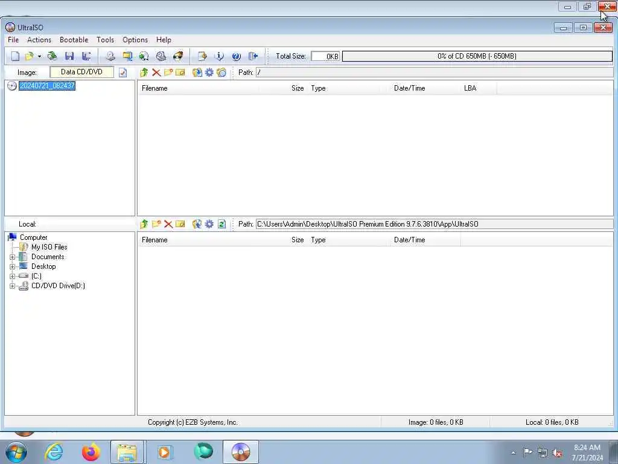Screen dimensions: 618x464
Task: Show hidden system tray icons with the arrow
Action: click(513, 453)
